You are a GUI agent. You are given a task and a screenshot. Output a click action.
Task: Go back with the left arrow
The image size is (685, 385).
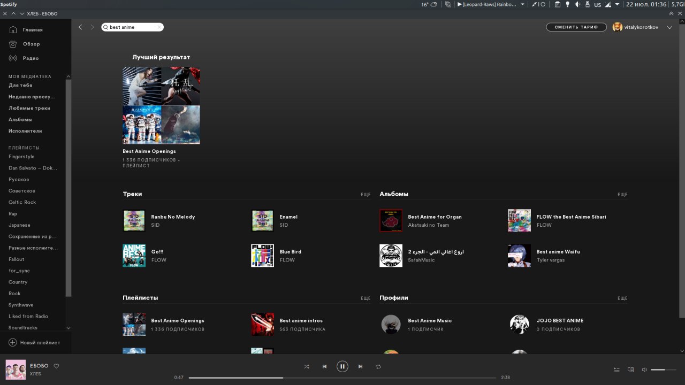coord(80,27)
